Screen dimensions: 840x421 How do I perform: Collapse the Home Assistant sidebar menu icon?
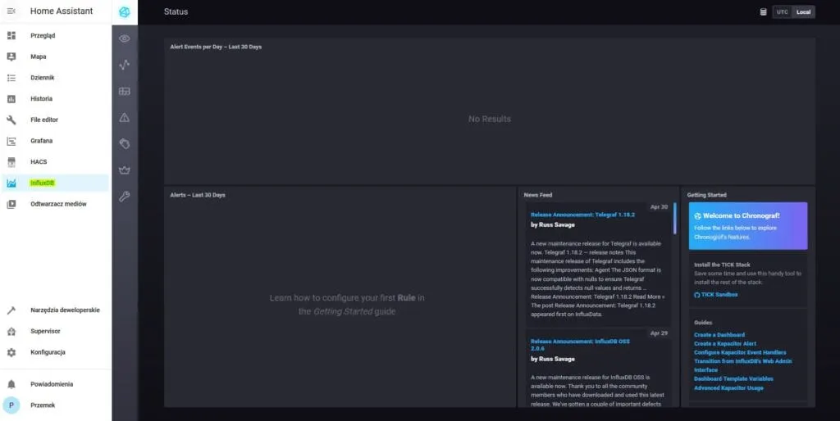click(x=11, y=11)
